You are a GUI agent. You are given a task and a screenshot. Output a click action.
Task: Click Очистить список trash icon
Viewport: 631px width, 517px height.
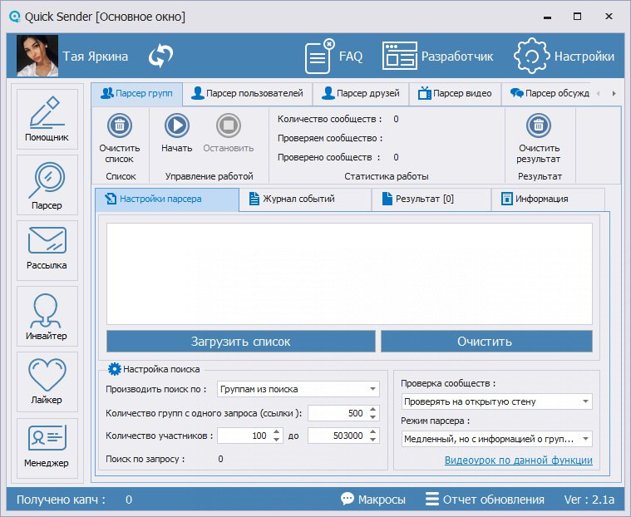pyautogui.click(x=120, y=126)
